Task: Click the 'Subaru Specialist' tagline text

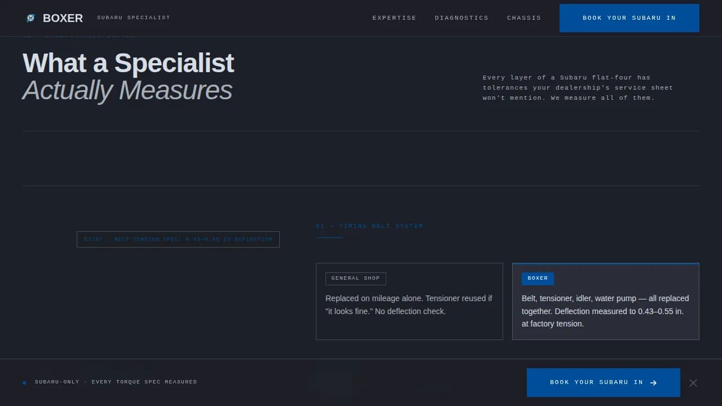Action: coord(134,18)
